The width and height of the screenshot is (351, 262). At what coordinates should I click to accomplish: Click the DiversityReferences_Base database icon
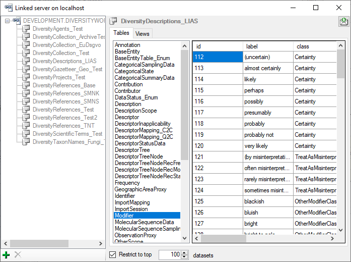[x=26, y=85]
